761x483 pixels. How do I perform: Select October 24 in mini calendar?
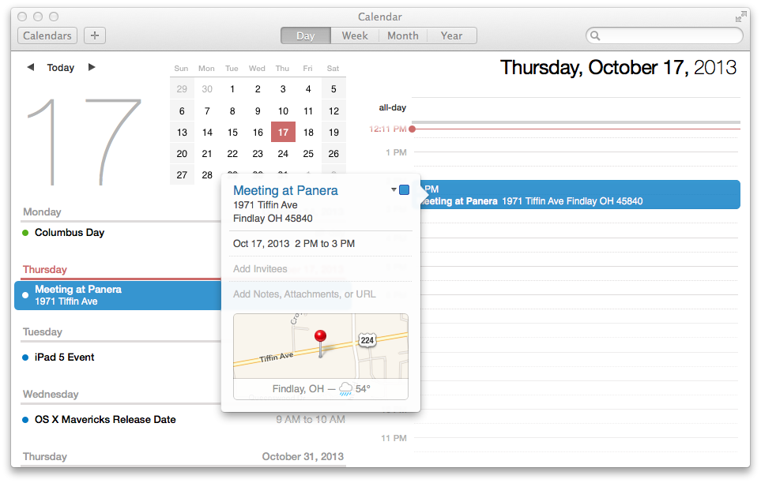283,154
